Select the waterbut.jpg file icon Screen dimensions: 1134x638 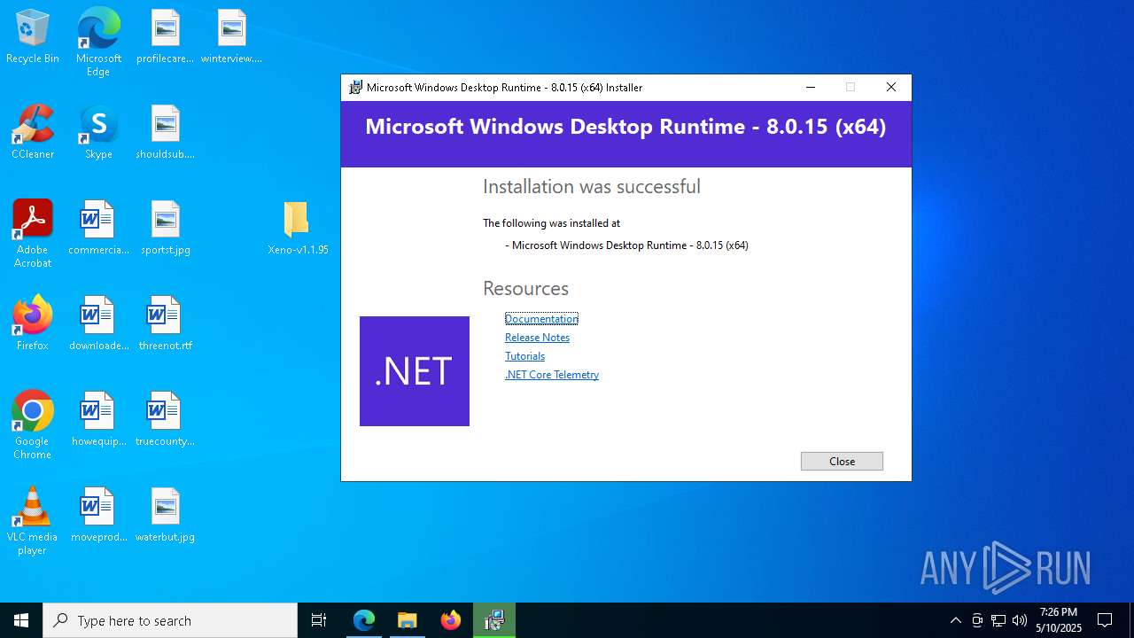[x=165, y=516]
